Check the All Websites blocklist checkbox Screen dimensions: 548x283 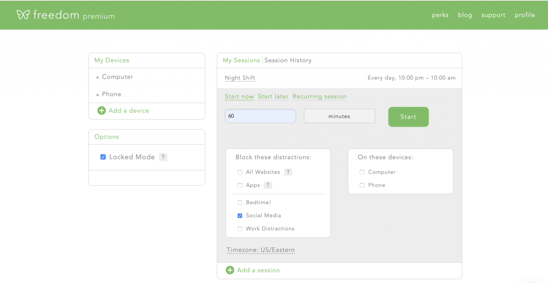point(240,172)
